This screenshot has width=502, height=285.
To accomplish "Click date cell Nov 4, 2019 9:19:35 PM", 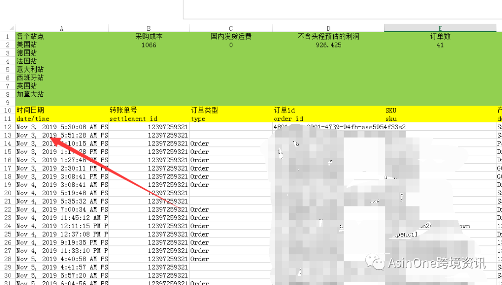I will click(62, 242).
